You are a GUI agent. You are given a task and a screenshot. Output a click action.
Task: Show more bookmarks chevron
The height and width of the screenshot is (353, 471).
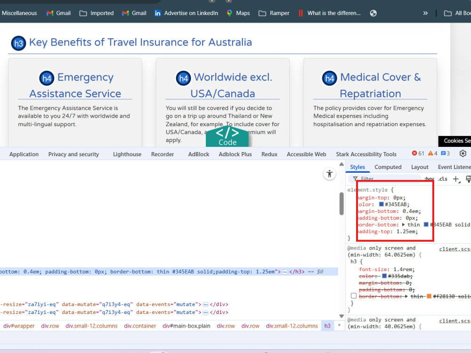tap(425, 13)
